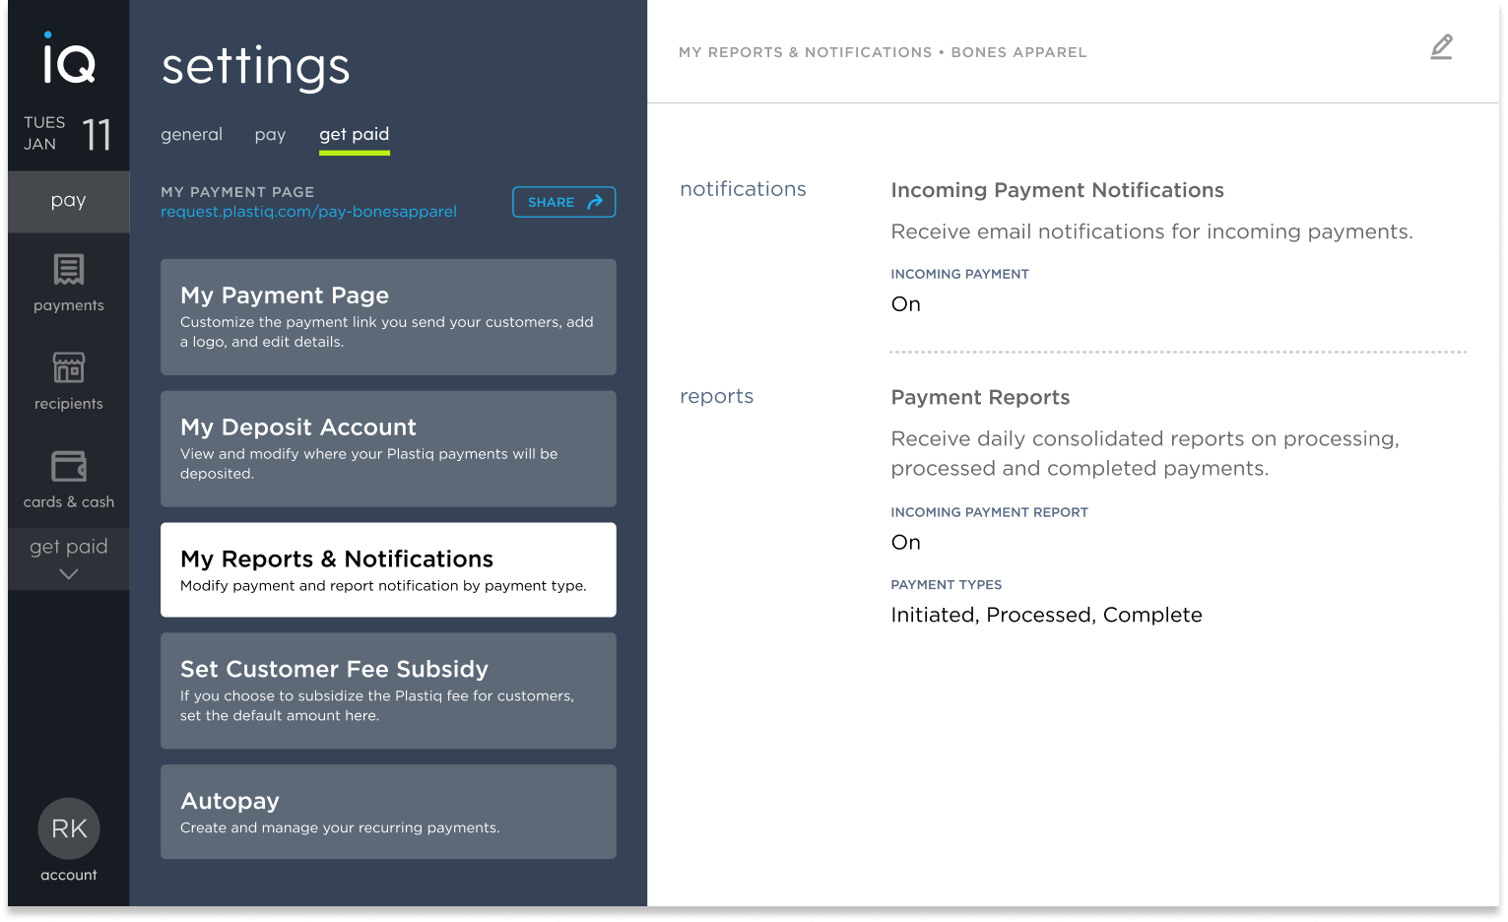Open the cards & cash wallet icon
Viewport: 1508px width, 922px height.
pyautogui.click(x=68, y=466)
